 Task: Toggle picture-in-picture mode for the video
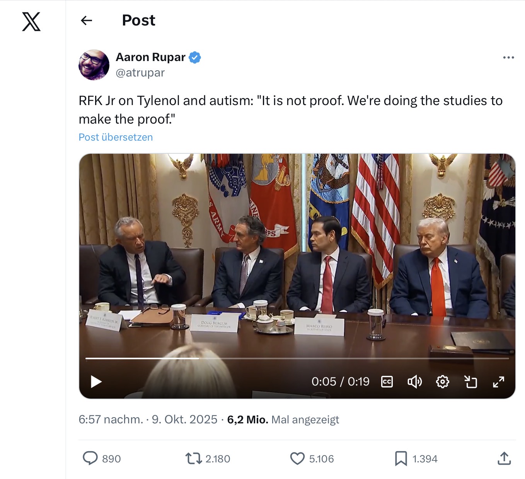pyautogui.click(x=470, y=382)
